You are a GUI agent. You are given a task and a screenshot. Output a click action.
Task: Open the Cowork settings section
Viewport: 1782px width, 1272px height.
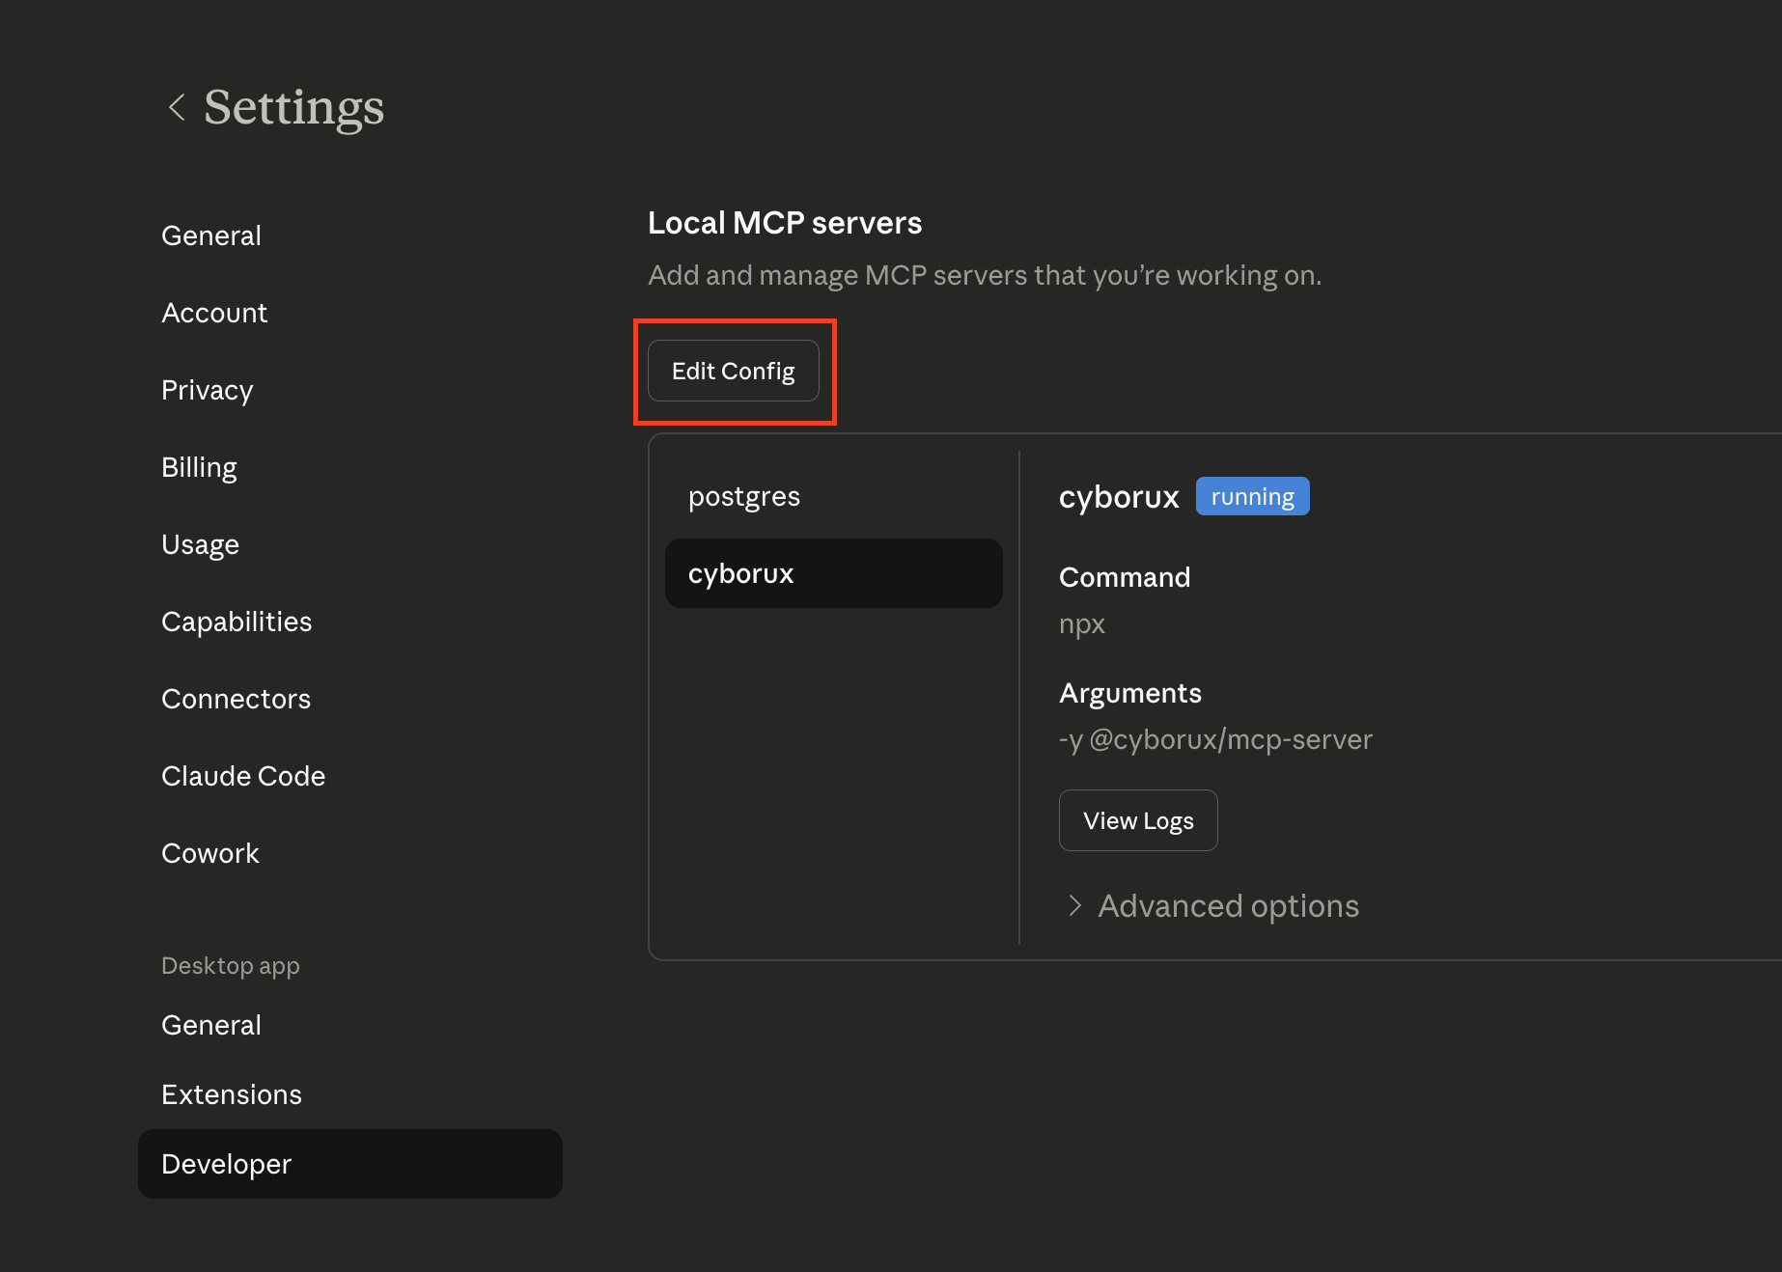tap(209, 852)
